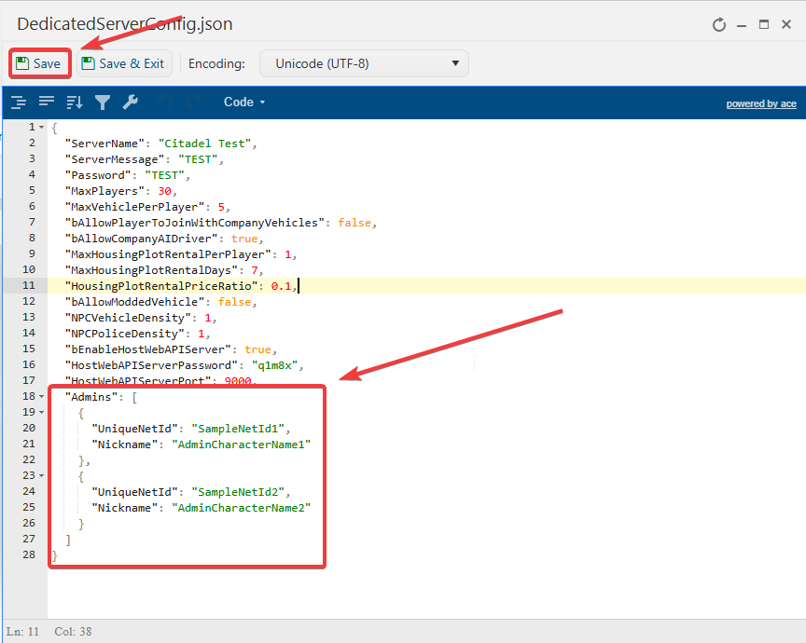This screenshot has height=643, width=806.
Task: Click the filter funnel icon
Action: point(103,103)
